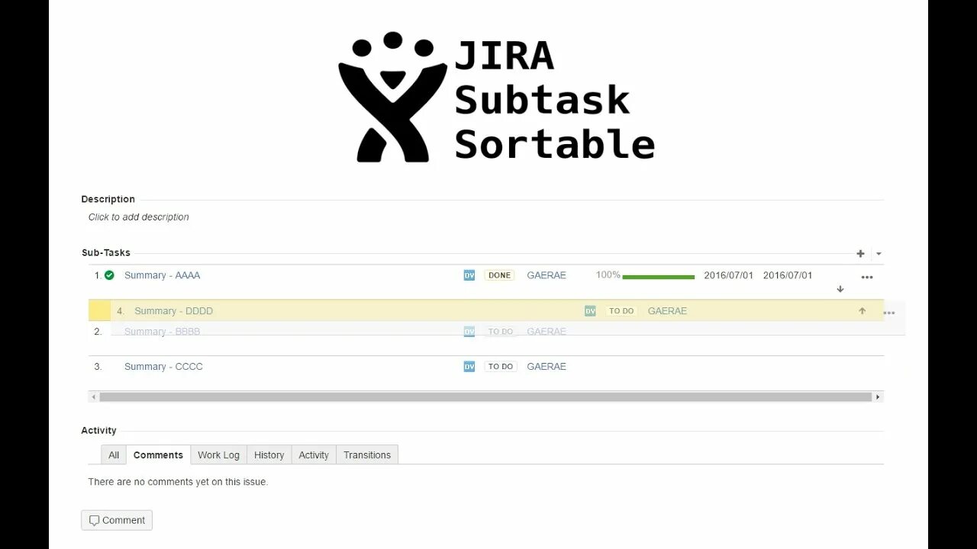Switch to the Work Log tab

(218, 455)
